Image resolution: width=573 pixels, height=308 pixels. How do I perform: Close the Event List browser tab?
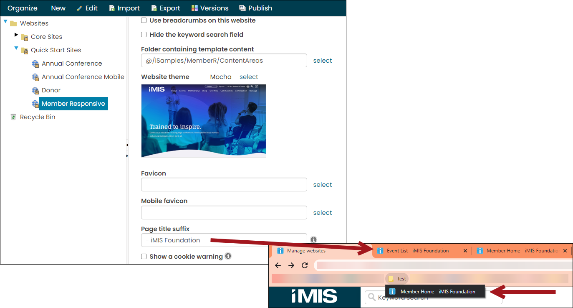click(465, 251)
